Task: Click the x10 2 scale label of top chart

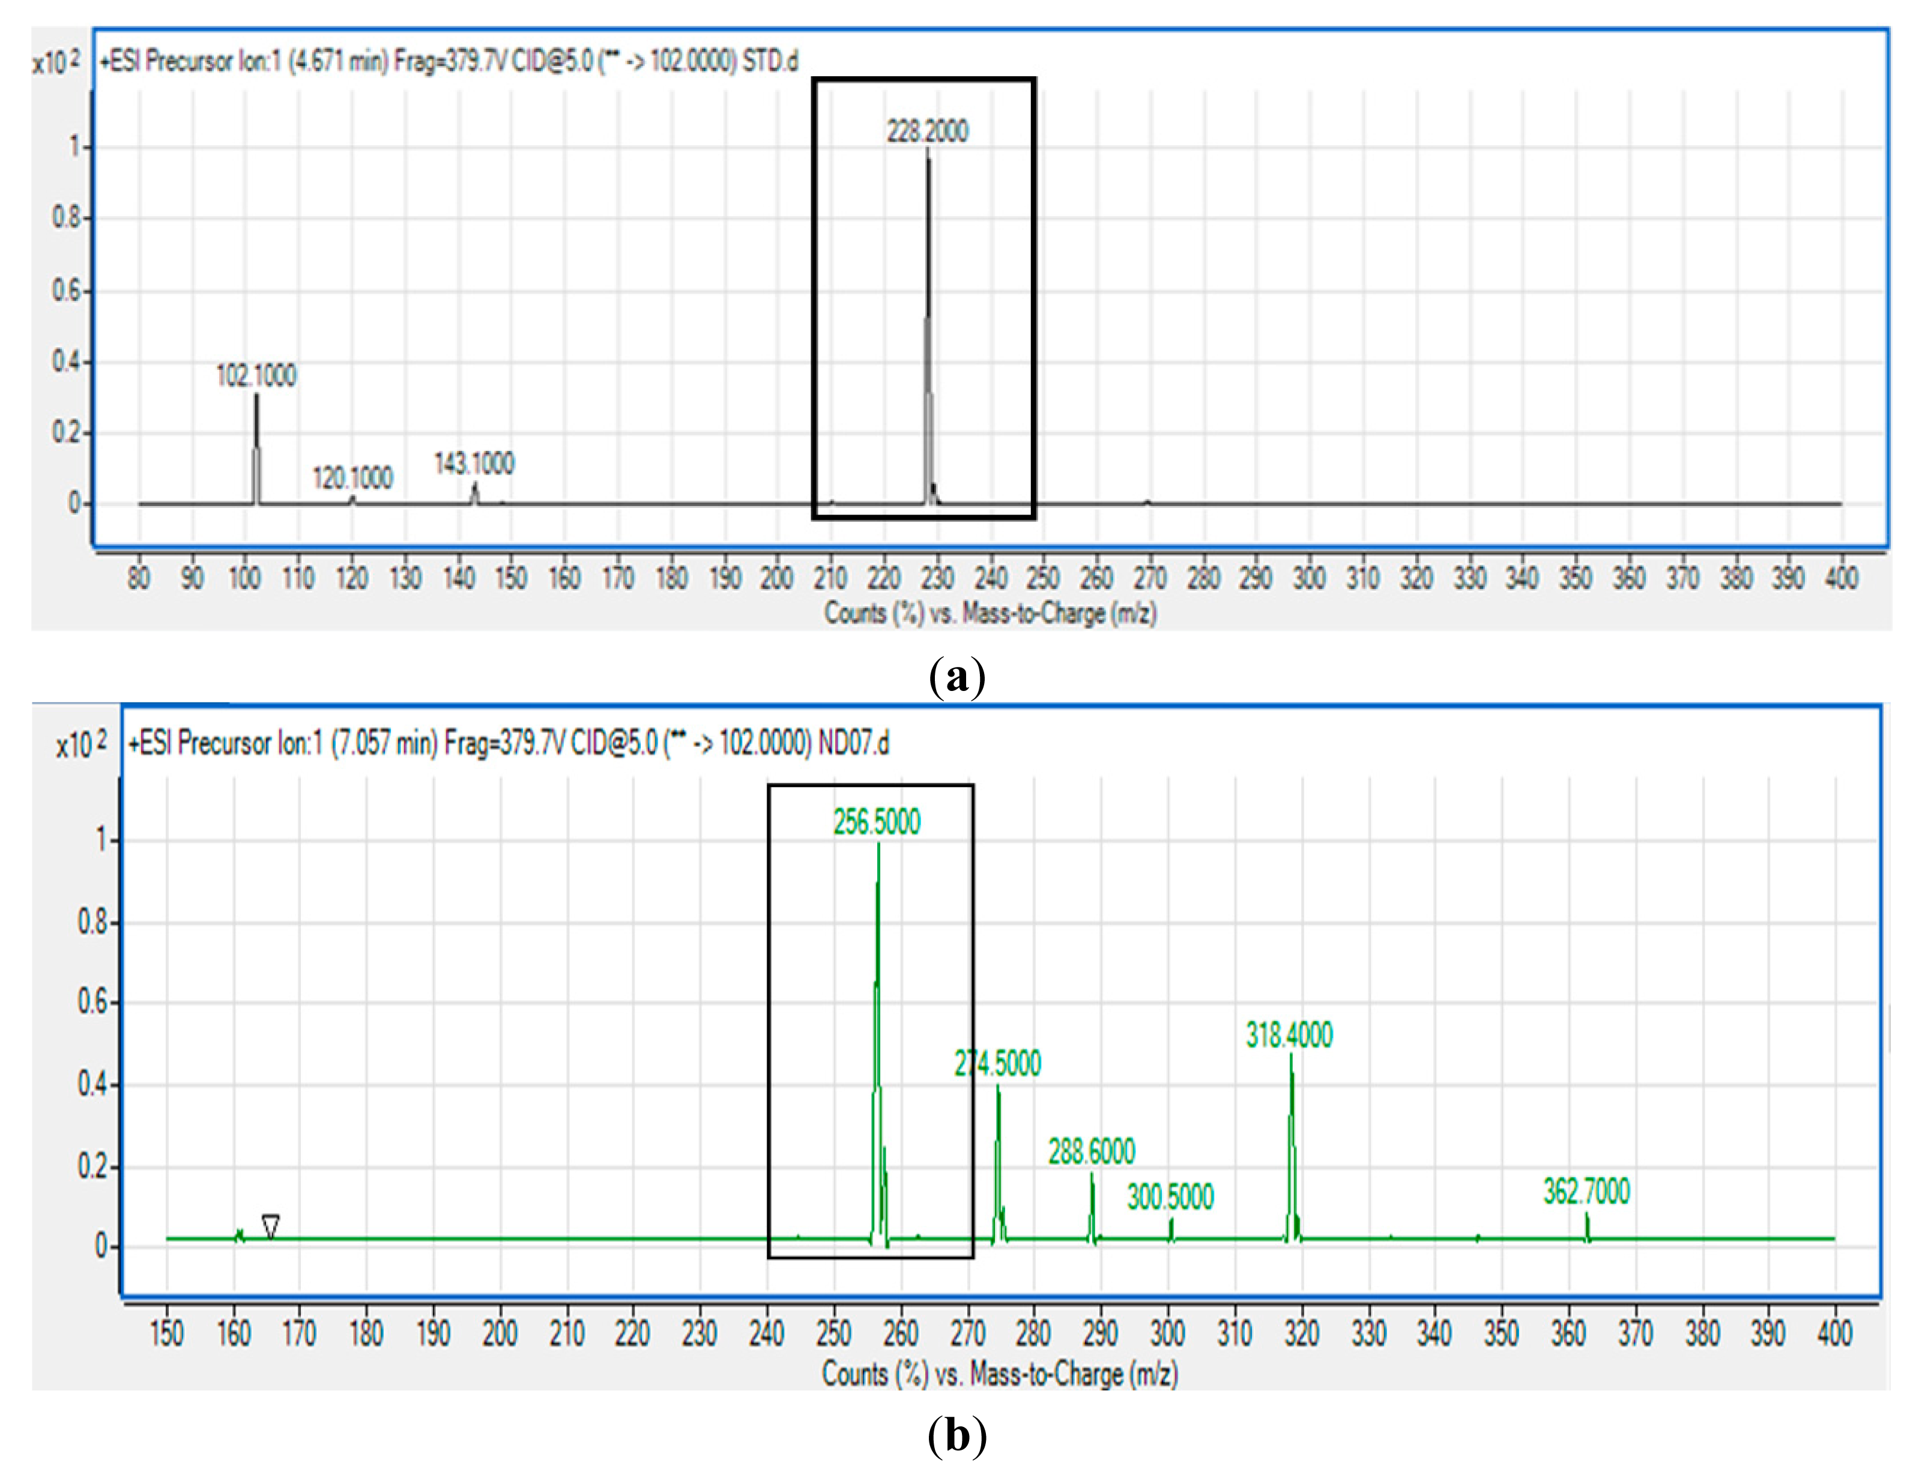Action: tap(56, 62)
